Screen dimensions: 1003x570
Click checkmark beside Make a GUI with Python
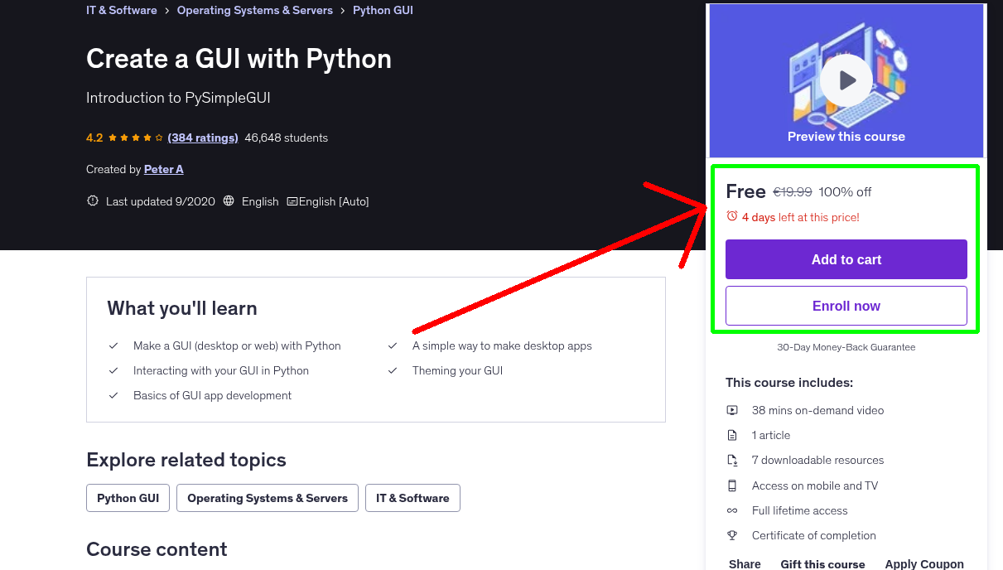(x=113, y=345)
